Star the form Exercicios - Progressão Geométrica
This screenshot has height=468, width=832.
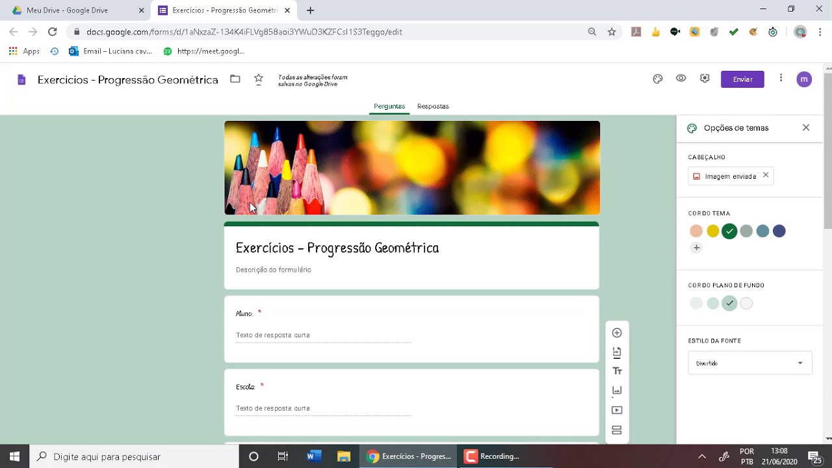259,79
